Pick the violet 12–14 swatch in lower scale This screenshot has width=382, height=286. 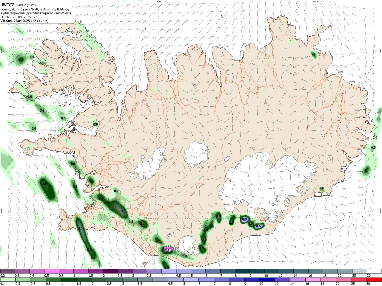pos(282,279)
